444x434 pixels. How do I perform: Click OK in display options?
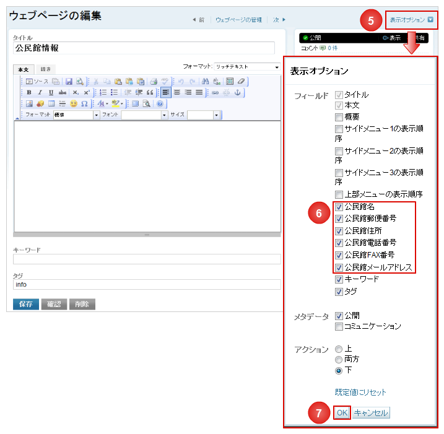(342, 413)
